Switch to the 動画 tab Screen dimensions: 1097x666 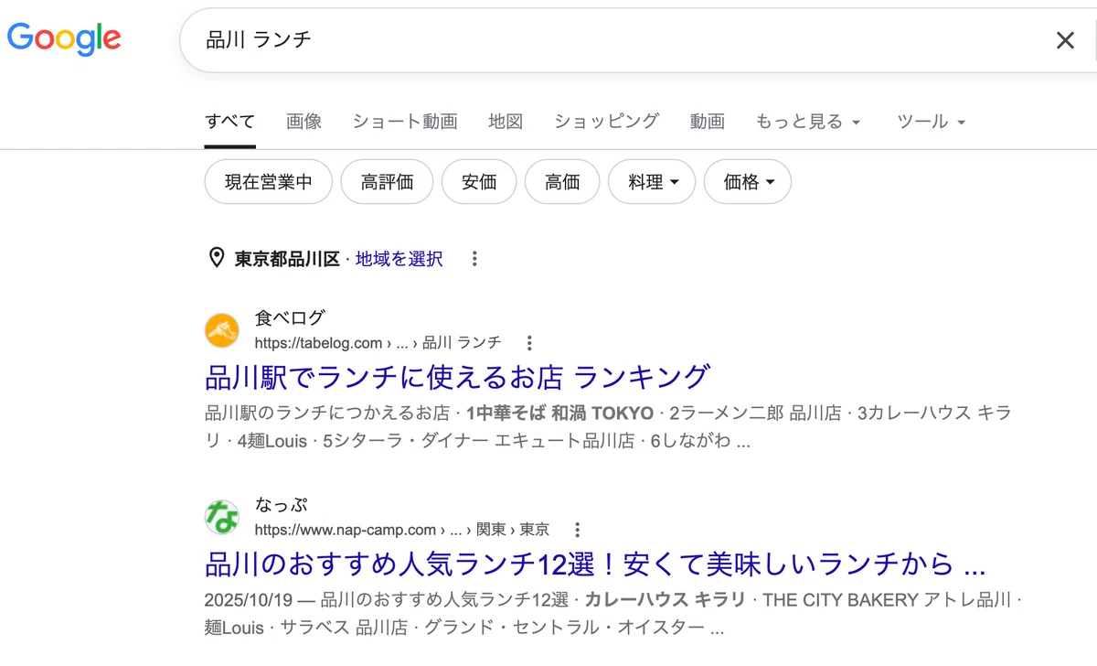click(x=708, y=122)
